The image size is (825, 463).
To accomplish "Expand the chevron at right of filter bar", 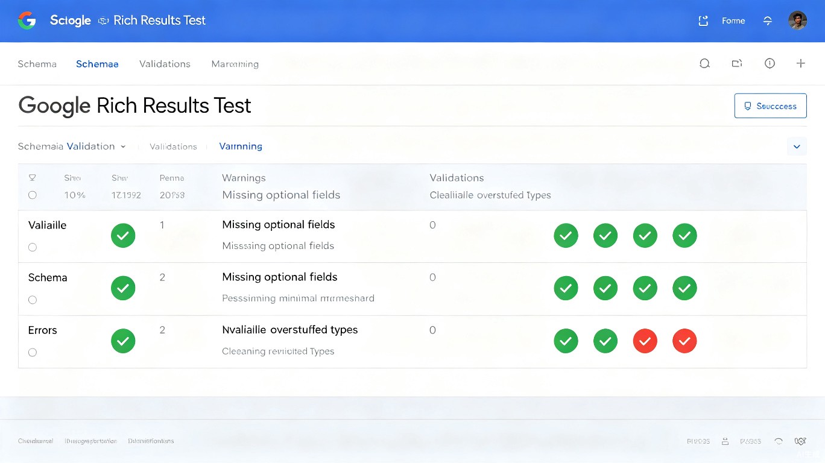I will pos(797,146).
